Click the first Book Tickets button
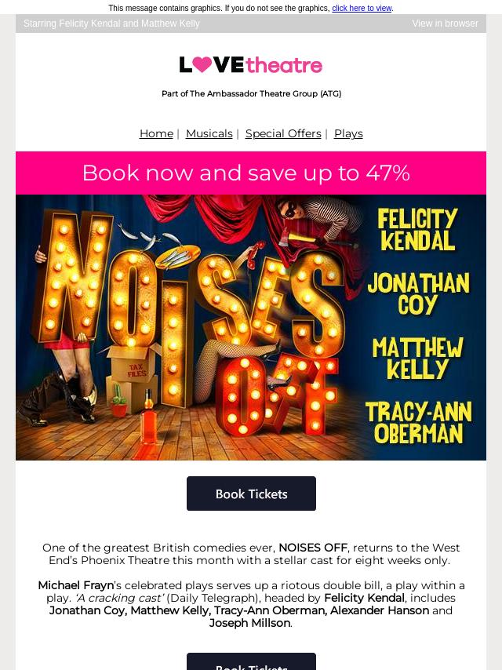 click(x=251, y=493)
